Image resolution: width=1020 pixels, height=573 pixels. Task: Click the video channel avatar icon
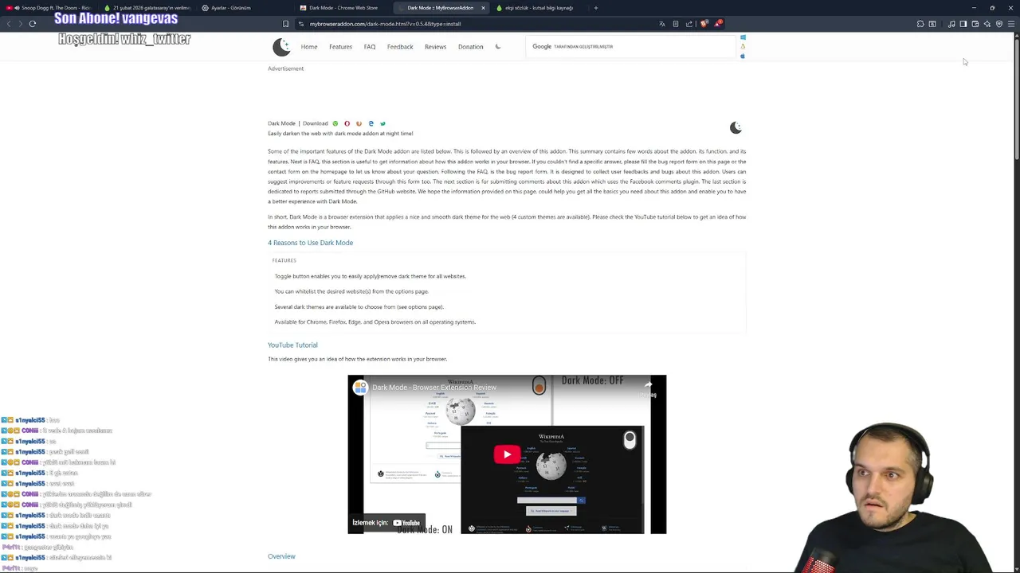(360, 388)
